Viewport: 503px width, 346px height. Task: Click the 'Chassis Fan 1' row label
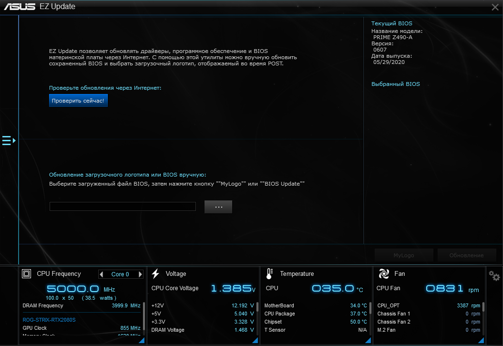394,314
